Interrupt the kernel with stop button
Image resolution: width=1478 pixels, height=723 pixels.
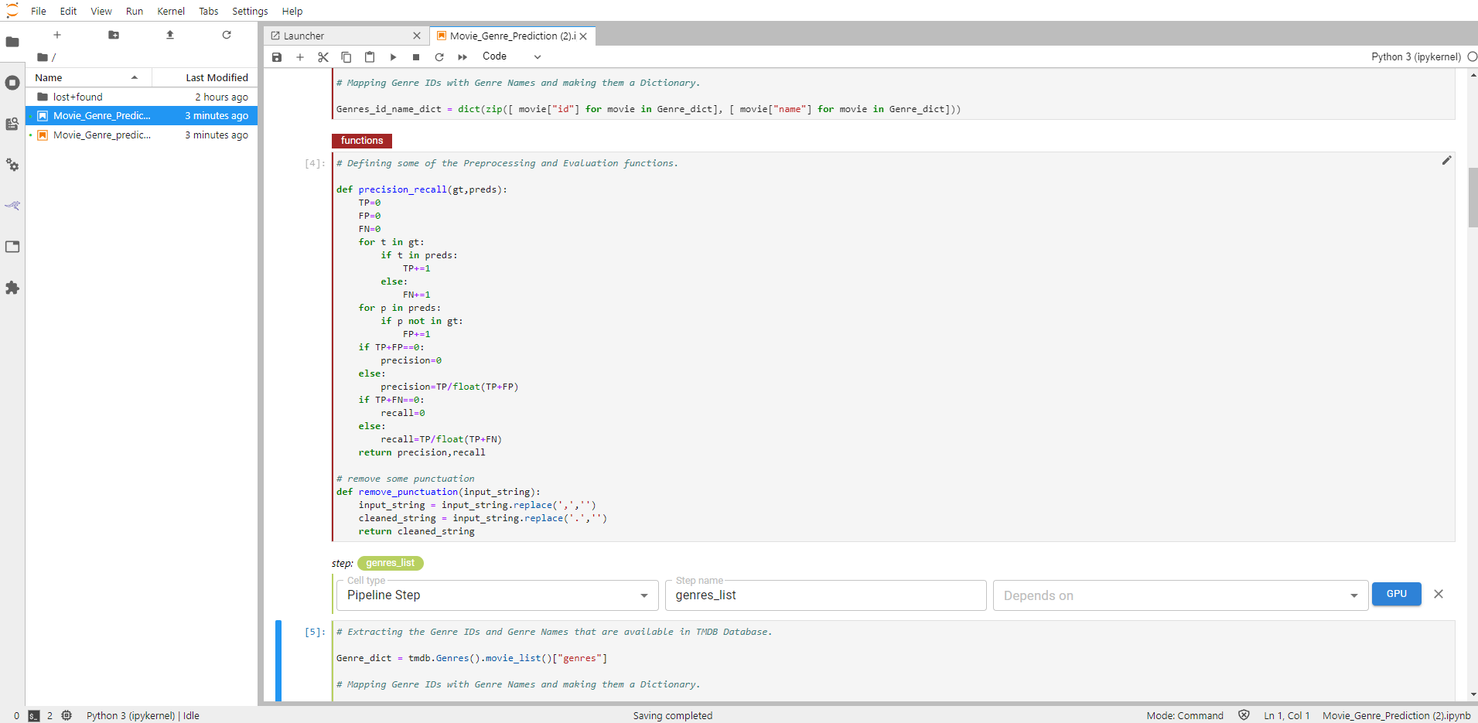(x=416, y=56)
